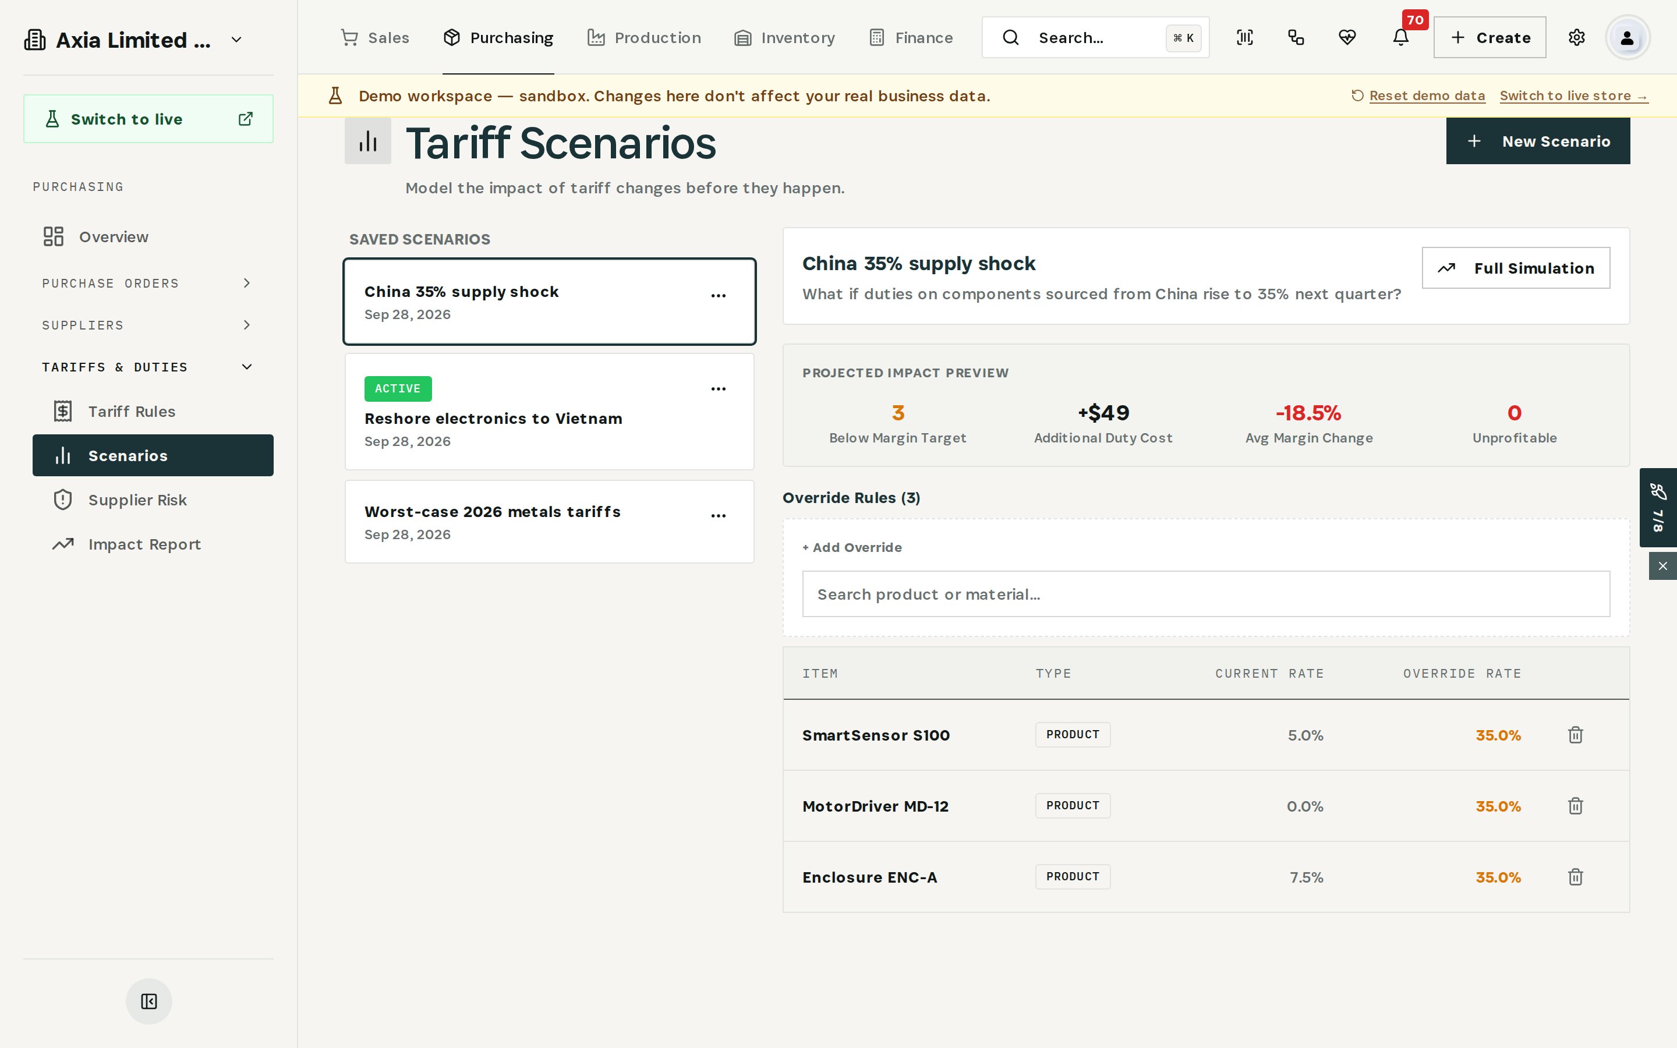Select Reshore electronics to Vietnam scenario
This screenshot has width=1677, height=1048.
tap(550, 412)
